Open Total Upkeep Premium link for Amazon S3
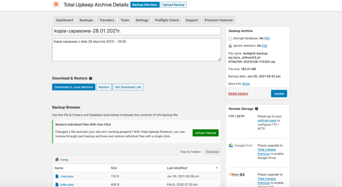Image resolution: width=342 pixels, height=187 pixels. coord(267,181)
